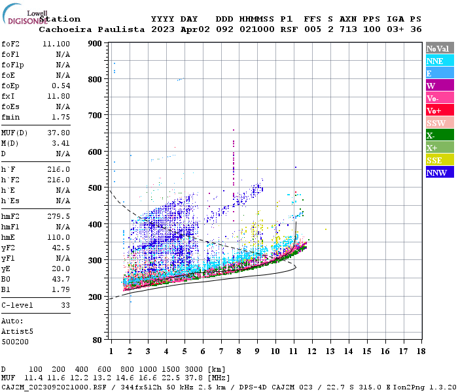Select the E blue legend swatch

[x=440, y=73]
